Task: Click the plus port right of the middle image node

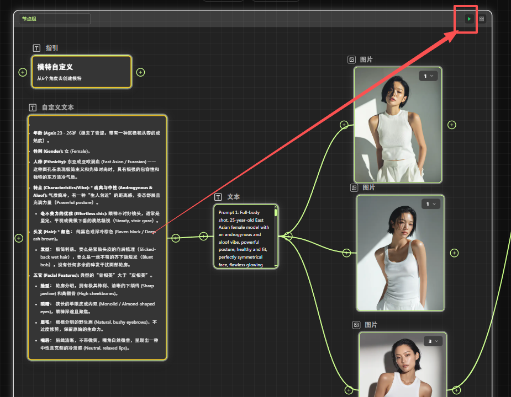Action: pyautogui.click(x=454, y=253)
